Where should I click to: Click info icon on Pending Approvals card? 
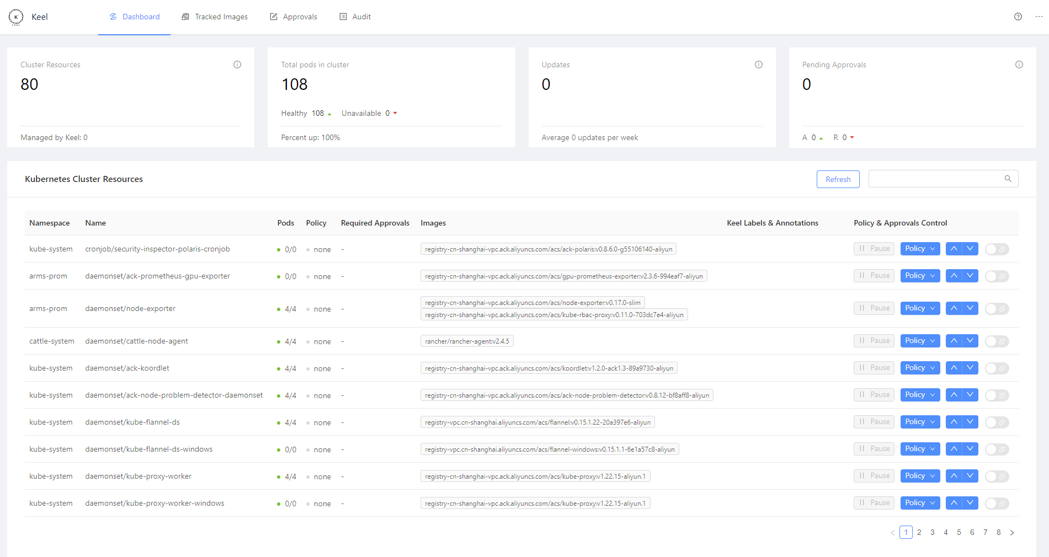(x=1019, y=65)
